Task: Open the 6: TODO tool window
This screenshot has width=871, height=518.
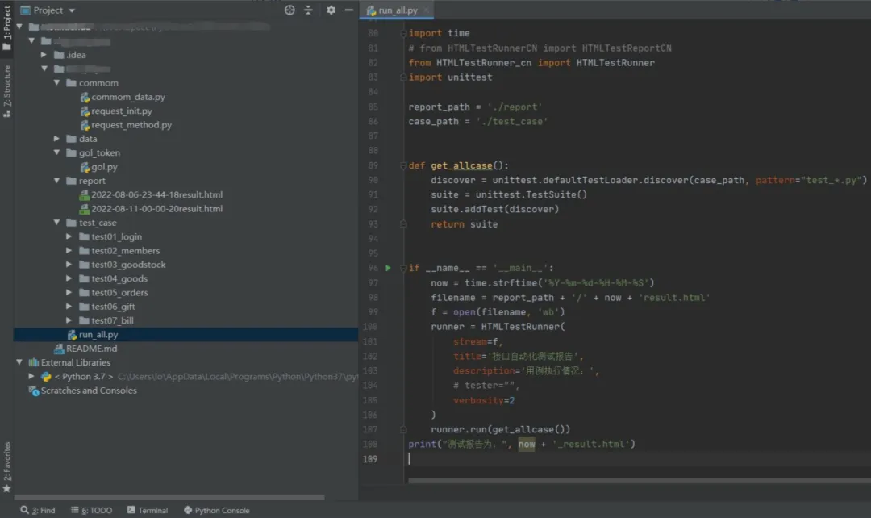Action: coord(92,510)
